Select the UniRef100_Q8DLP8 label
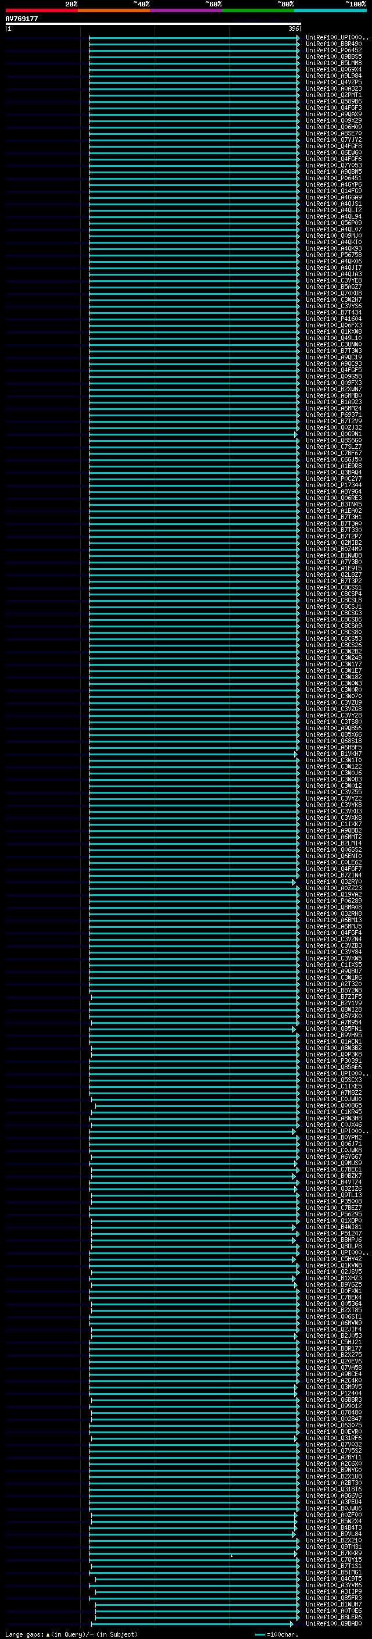 point(334,1246)
